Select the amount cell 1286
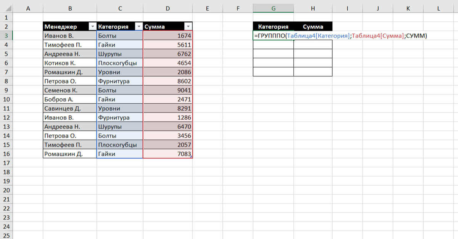Viewport: 458px width, 239px height. click(x=168, y=117)
